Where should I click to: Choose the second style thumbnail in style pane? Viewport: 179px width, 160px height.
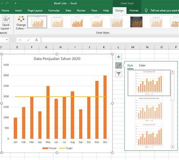coord(149,109)
